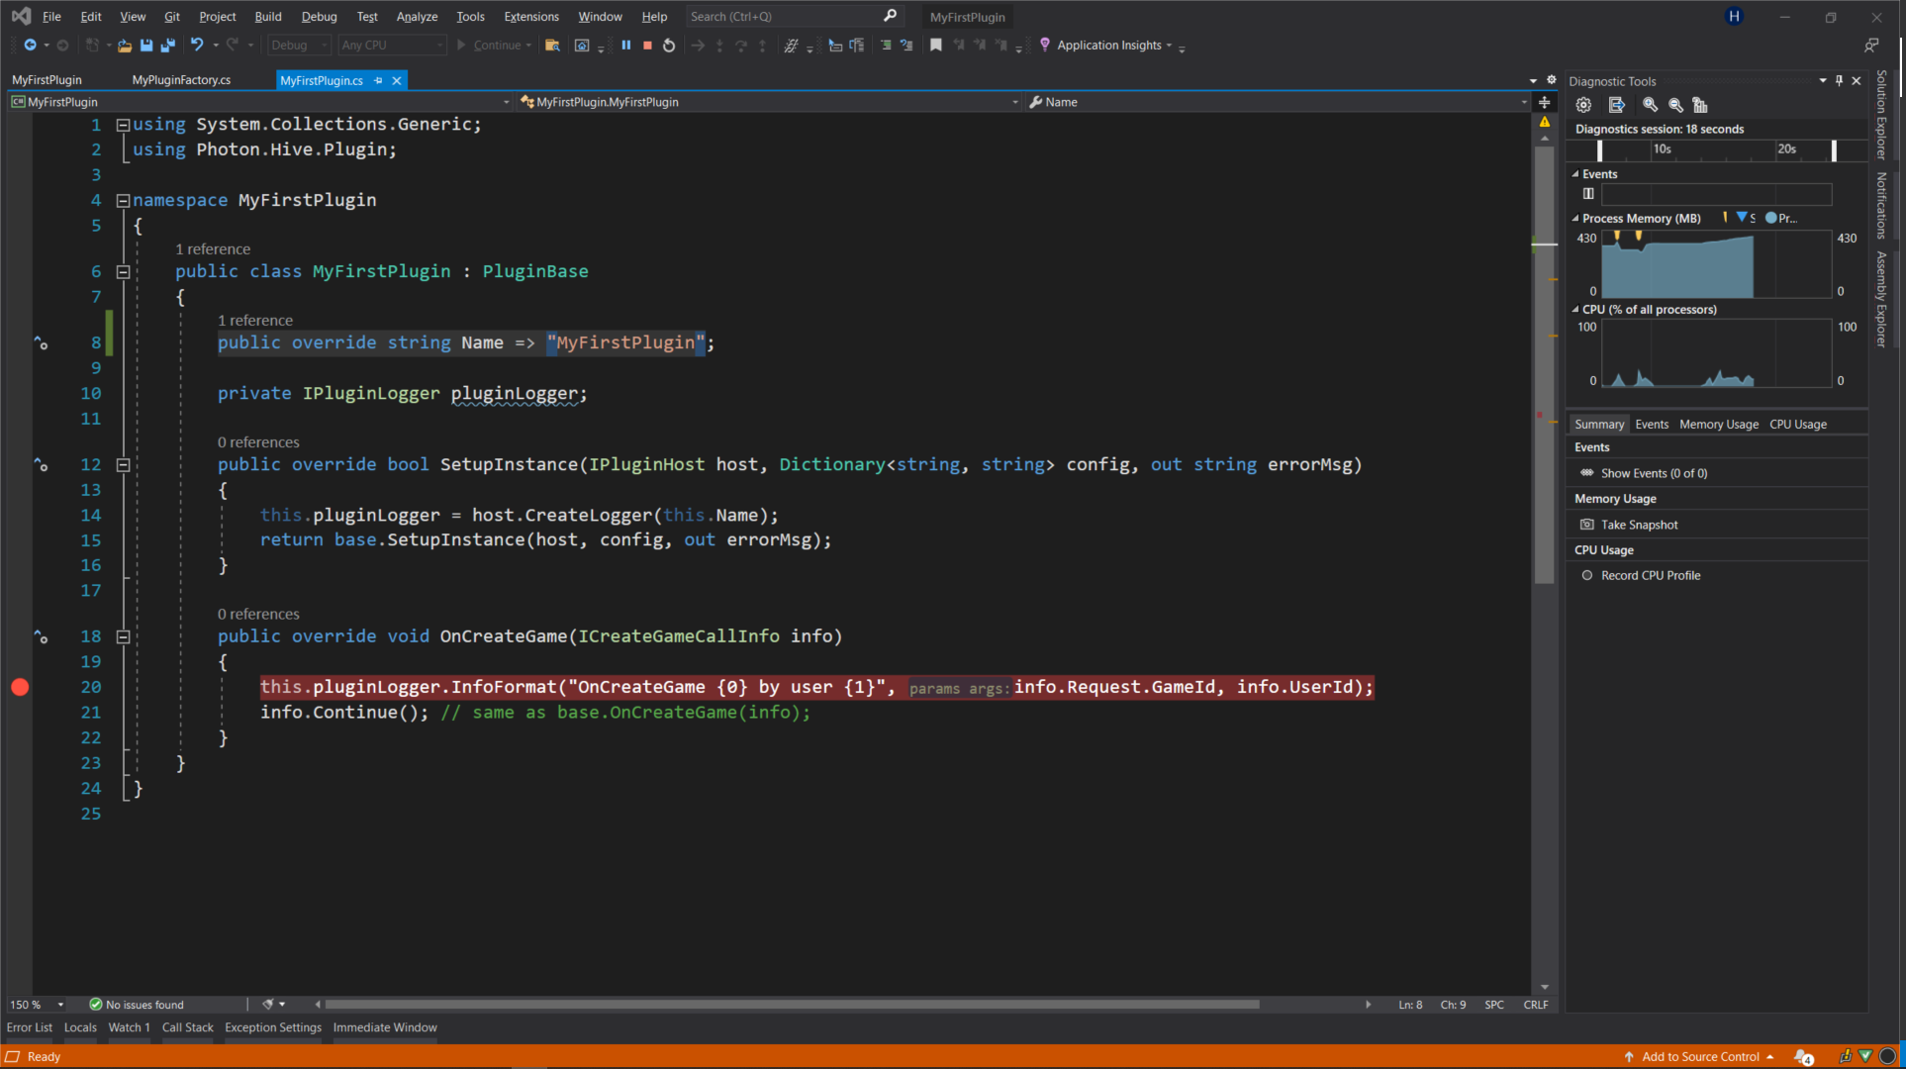Click the Take Snapshot memory icon
1906x1069 pixels.
(1585, 524)
